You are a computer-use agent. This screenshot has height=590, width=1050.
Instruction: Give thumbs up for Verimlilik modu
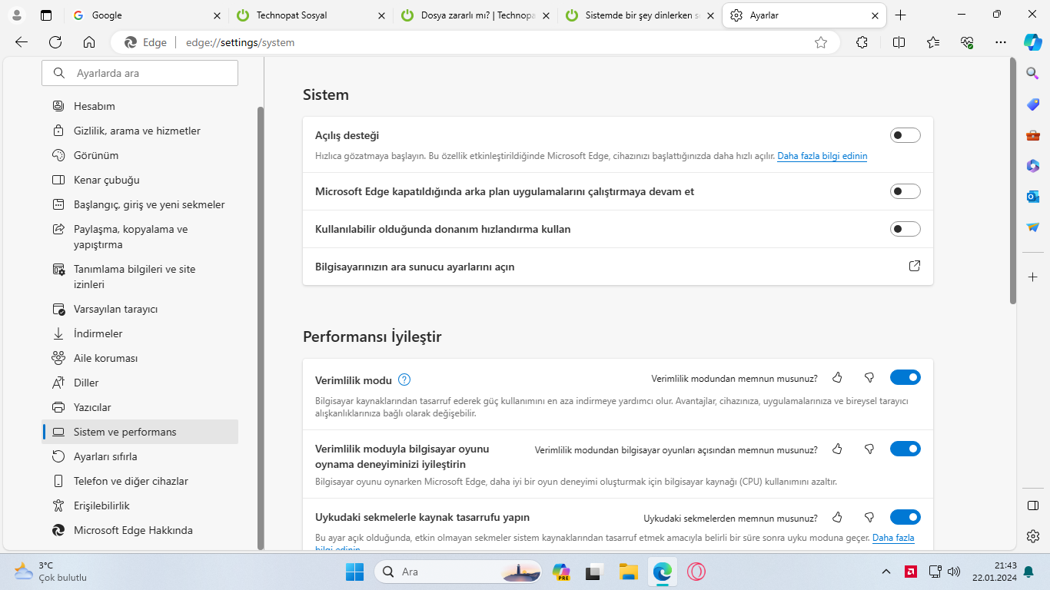tap(837, 378)
